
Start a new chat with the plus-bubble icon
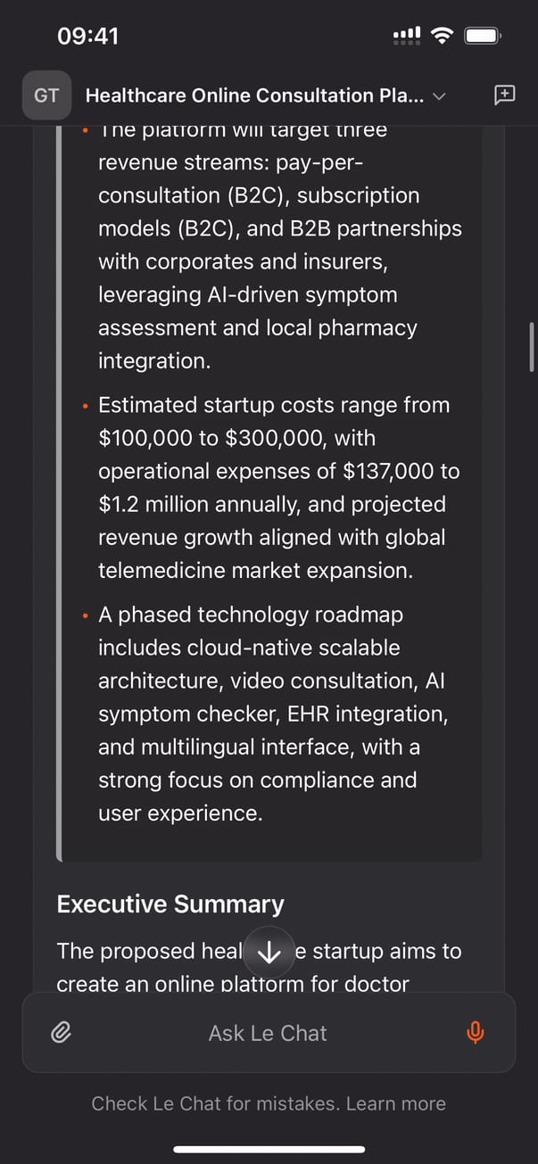(x=504, y=95)
